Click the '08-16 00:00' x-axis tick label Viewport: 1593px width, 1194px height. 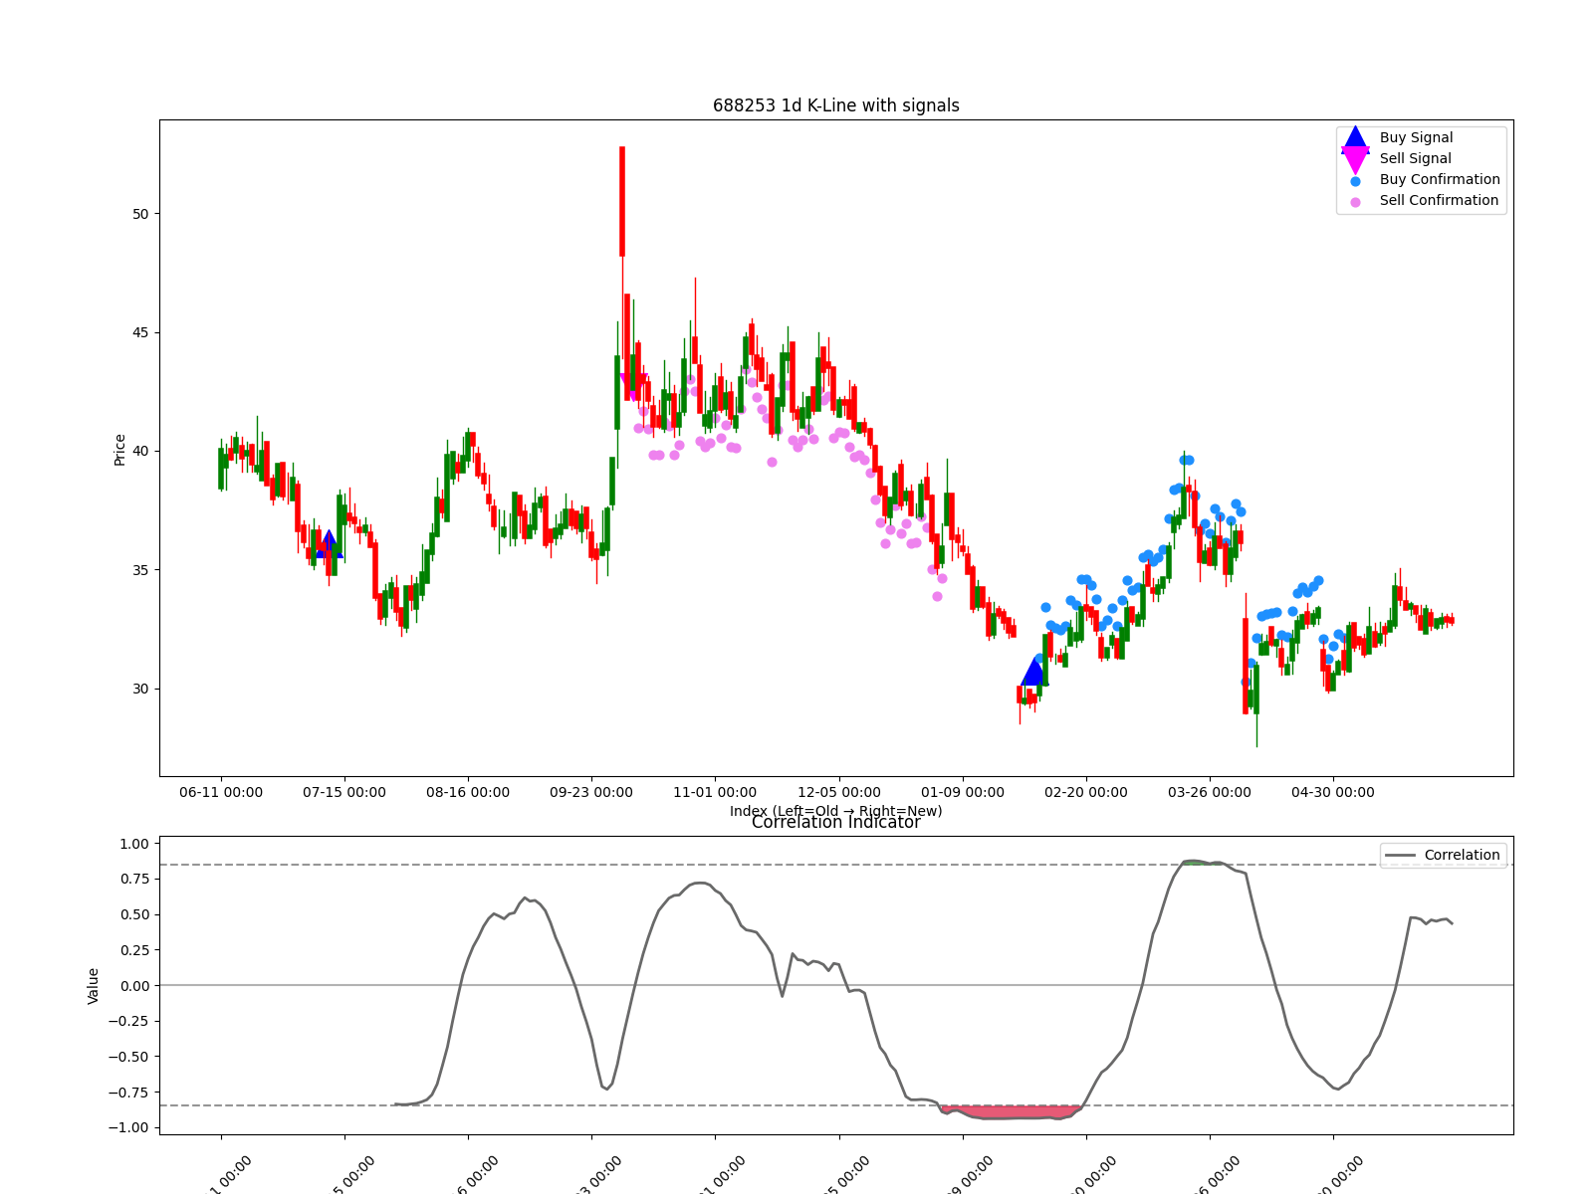pos(468,793)
